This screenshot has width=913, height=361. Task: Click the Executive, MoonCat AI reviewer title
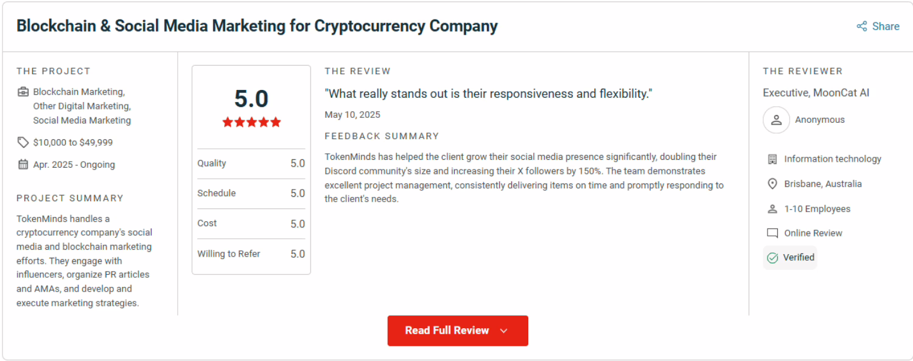816,93
